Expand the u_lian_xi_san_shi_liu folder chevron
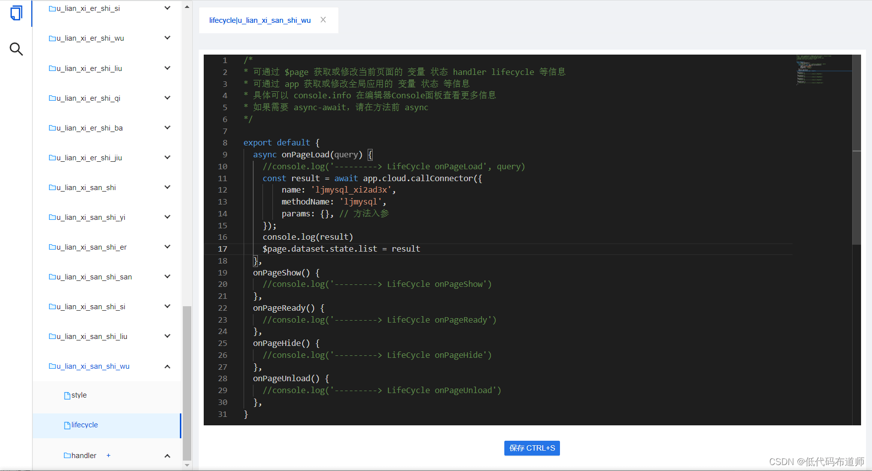Viewport: 872px width, 471px height. click(167, 336)
